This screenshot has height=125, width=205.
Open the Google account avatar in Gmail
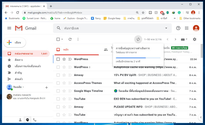pos(196,28)
